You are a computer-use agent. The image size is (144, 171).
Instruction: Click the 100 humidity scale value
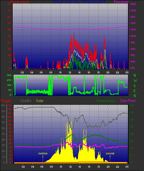point(3,105)
